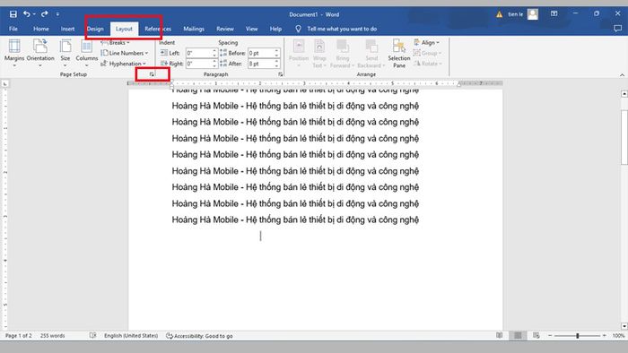
Task: Click the zoom out minus button
Action: pyautogui.click(x=550, y=336)
